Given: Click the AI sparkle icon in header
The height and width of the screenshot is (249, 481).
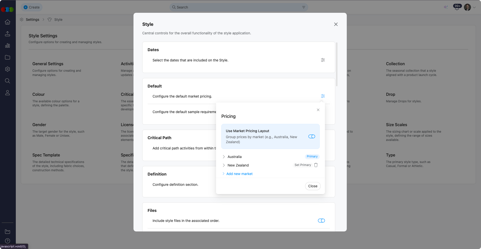Looking at the screenshot, I should tap(446, 7).
